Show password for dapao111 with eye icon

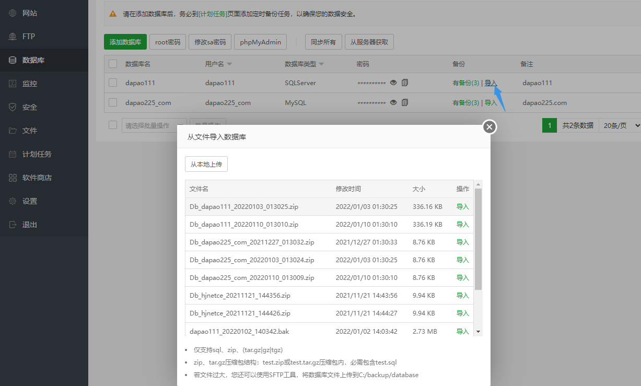[x=393, y=83]
